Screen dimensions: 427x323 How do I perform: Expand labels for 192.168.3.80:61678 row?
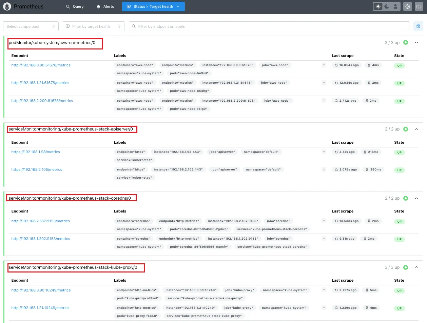(x=324, y=65)
